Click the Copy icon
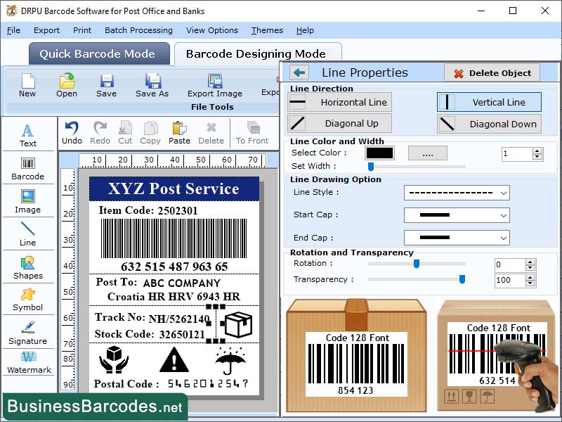The image size is (562, 422). click(x=150, y=133)
